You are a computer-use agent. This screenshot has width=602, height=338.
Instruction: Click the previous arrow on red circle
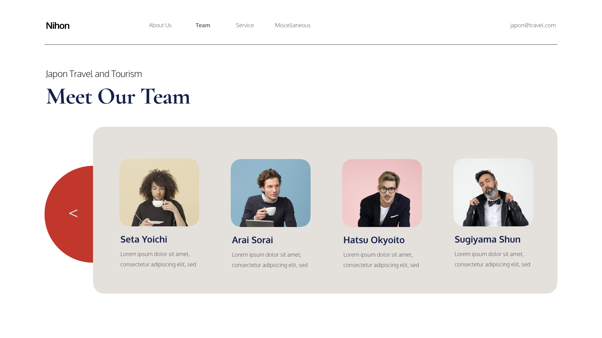tap(73, 213)
